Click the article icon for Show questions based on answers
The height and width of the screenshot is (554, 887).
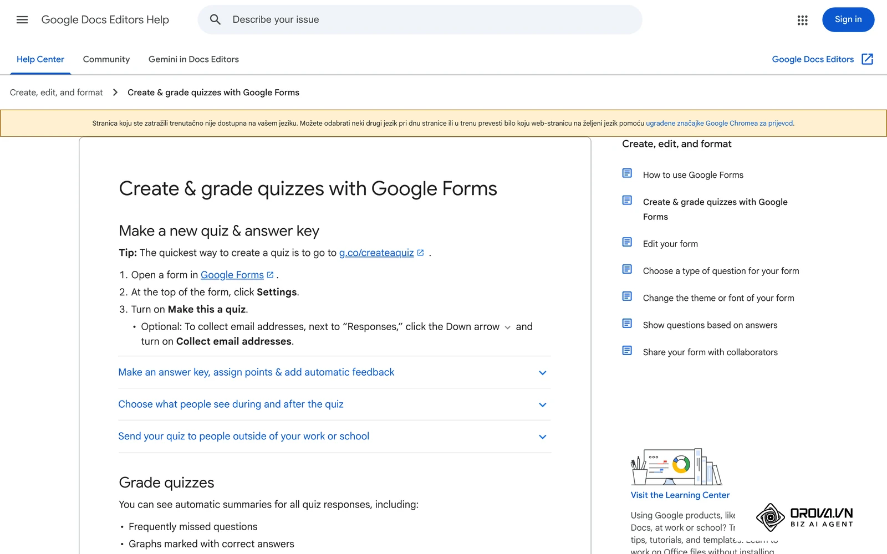(627, 324)
